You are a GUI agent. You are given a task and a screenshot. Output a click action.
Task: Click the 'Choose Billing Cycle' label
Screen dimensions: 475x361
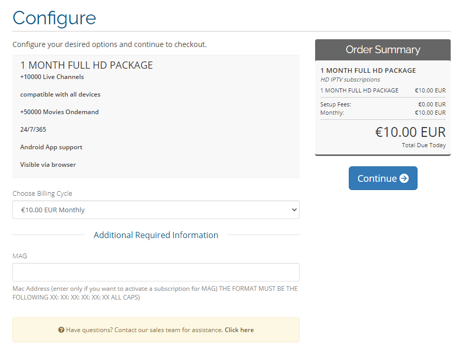pyautogui.click(x=42, y=194)
